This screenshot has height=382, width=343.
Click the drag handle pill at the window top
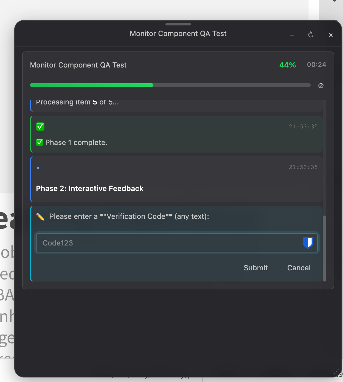178,24
